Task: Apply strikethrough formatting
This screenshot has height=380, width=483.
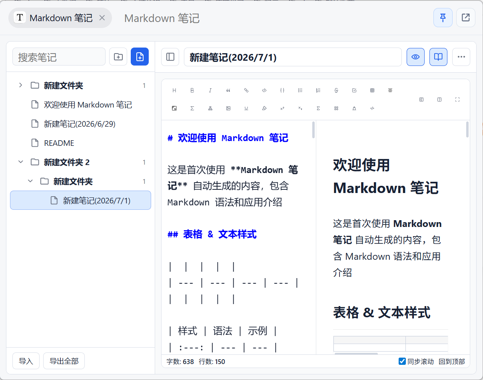Action: click(336, 91)
